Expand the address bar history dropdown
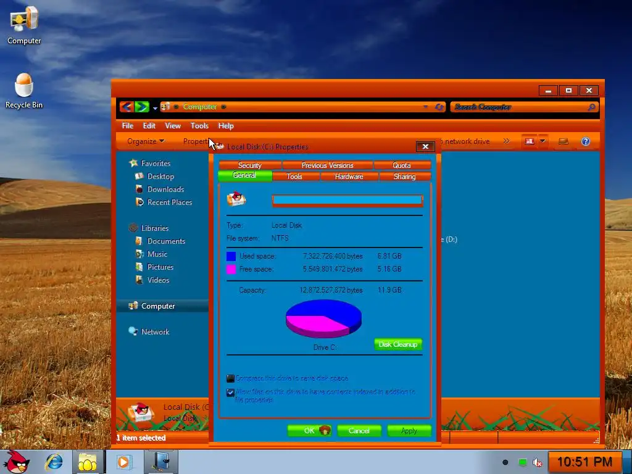The width and height of the screenshot is (632, 474). 426,107
